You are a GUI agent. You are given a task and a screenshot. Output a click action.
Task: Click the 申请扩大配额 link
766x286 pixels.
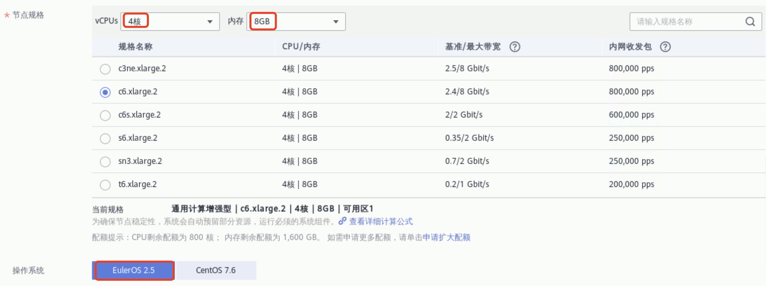point(446,237)
